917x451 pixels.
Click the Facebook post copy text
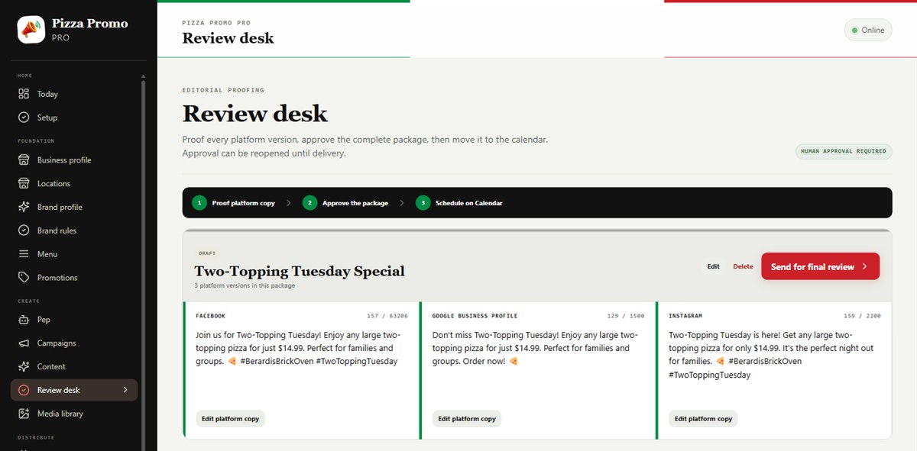tap(298, 348)
